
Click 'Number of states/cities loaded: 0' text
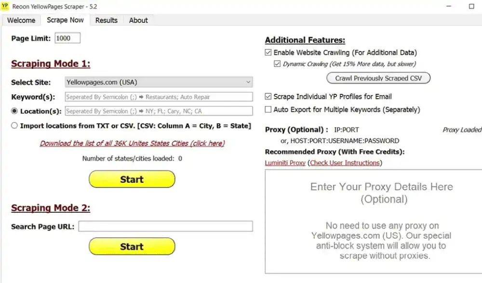tap(132, 158)
